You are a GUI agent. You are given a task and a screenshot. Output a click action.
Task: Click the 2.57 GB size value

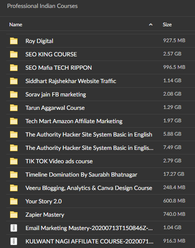click(172, 53)
